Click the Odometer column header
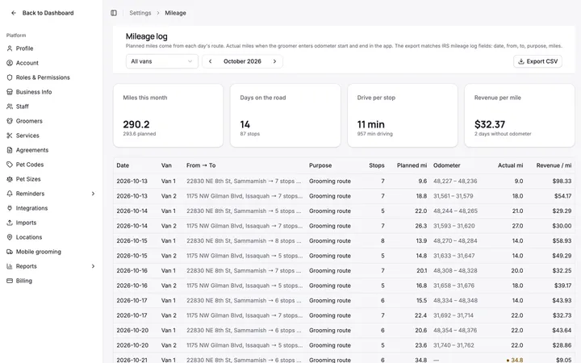 [x=447, y=165]
